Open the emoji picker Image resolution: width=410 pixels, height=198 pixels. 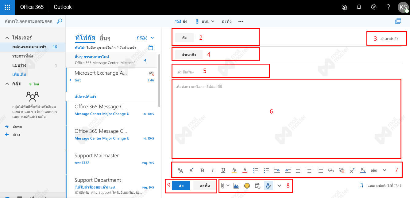pos(247,186)
